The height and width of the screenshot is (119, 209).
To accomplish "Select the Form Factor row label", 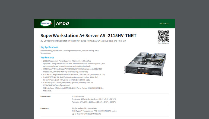I will (46, 96).
